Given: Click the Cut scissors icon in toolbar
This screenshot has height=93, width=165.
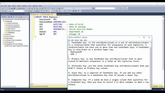Looking at the screenshot, I should (37, 8).
